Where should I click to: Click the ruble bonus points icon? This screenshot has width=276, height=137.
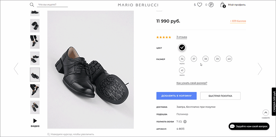point(211,5)
